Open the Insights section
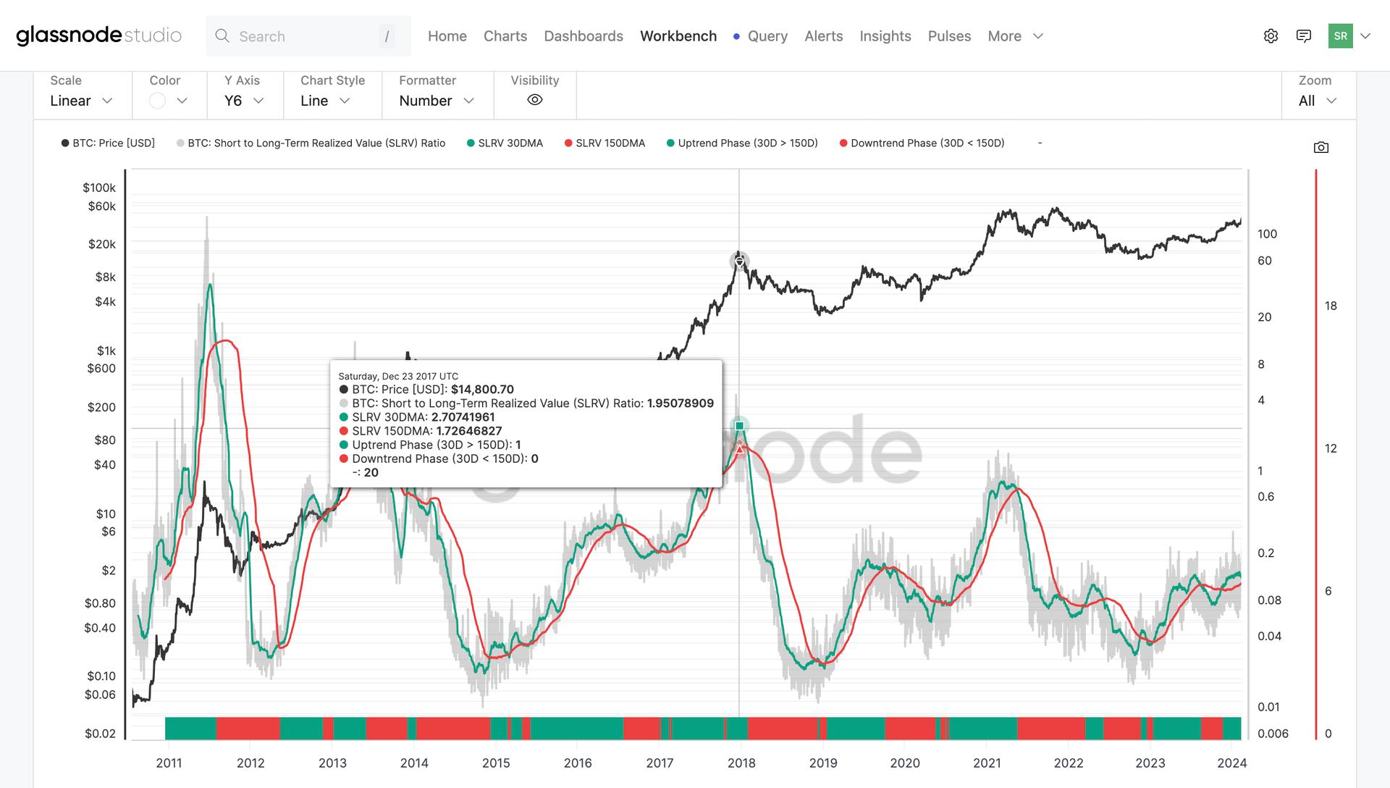Image resolution: width=1390 pixels, height=788 pixels. tap(885, 35)
